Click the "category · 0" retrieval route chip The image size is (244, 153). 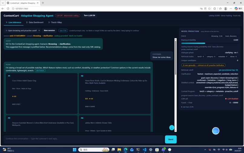tap(211, 56)
